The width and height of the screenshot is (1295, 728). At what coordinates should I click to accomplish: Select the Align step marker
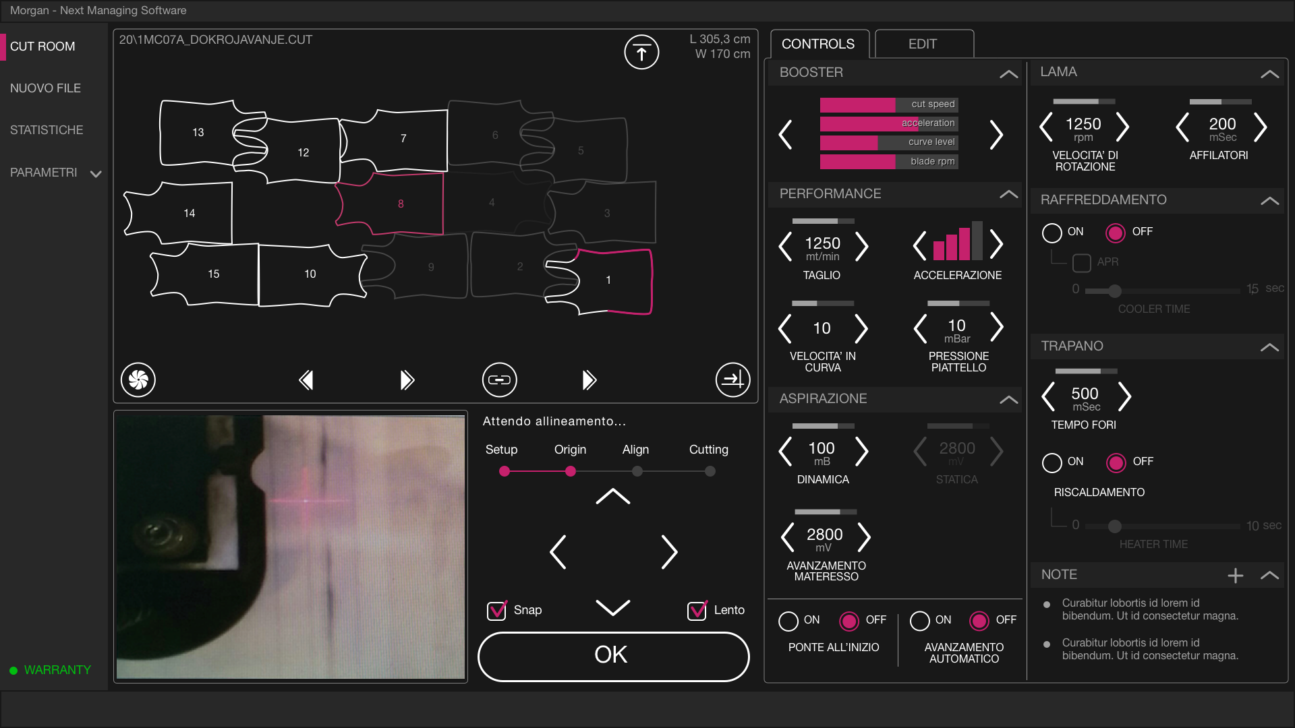click(x=637, y=471)
